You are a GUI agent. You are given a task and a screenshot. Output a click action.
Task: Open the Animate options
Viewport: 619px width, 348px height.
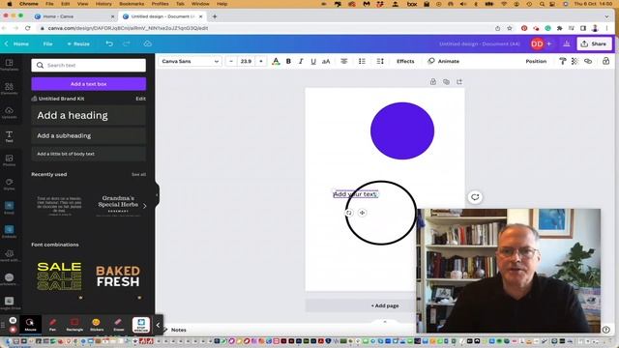[x=444, y=61]
